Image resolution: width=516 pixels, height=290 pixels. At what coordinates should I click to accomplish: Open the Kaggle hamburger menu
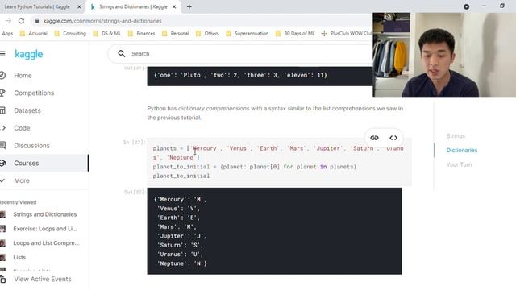[x=2, y=54]
